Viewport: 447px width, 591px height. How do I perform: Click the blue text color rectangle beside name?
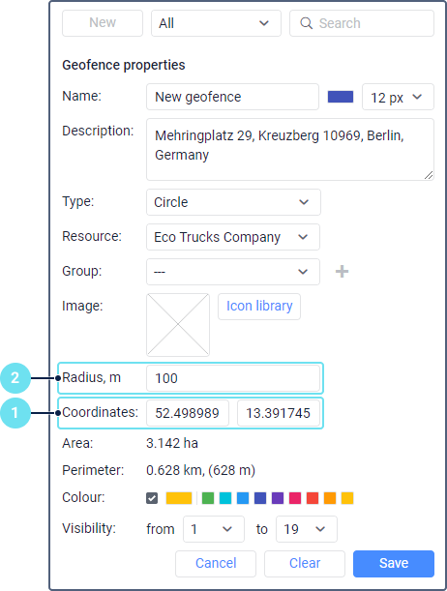coord(341,97)
